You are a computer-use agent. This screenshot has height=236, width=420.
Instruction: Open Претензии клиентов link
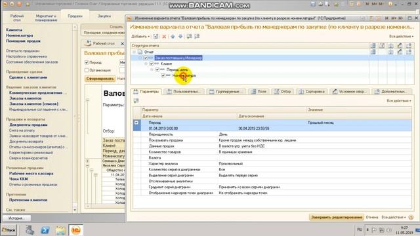click(28, 200)
